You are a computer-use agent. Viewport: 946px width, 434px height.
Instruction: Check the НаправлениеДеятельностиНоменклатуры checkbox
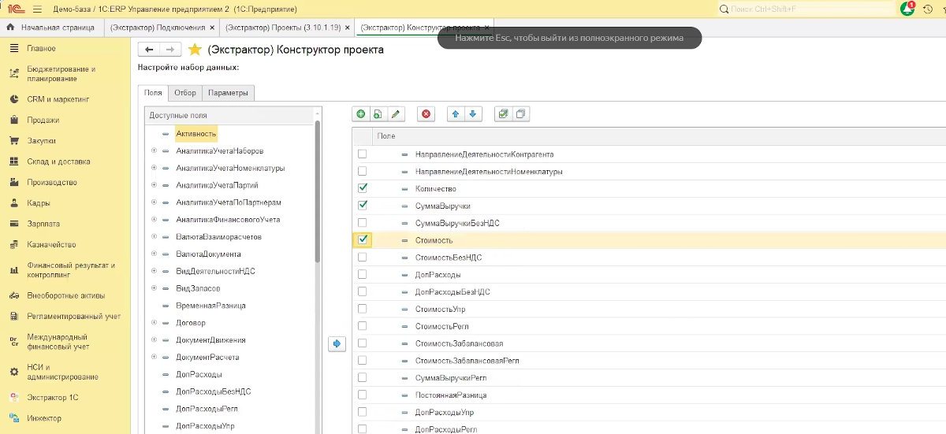pyautogui.click(x=363, y=171)
